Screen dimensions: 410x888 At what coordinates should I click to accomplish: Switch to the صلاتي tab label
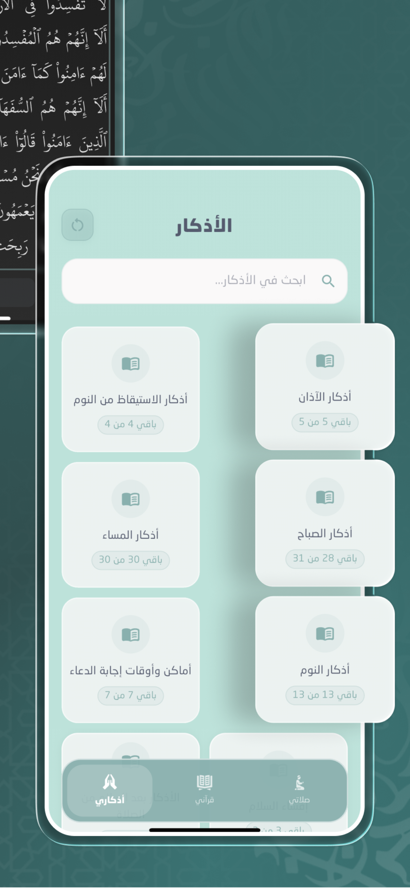(x=300, y=800)
